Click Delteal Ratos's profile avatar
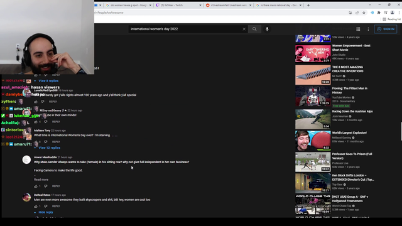Image resolution: width=402 pixels, height=226 pixels. pyautogui.click(x=26, y=197)
